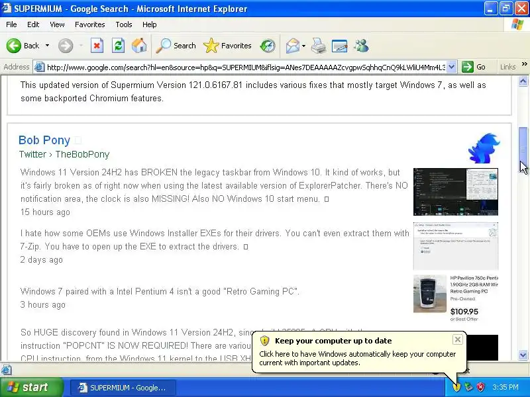This screenshot has width=530, height=397.
Task: Click the shield icon in update balloon
Action: pyautogui.click(x=264, y=341)
